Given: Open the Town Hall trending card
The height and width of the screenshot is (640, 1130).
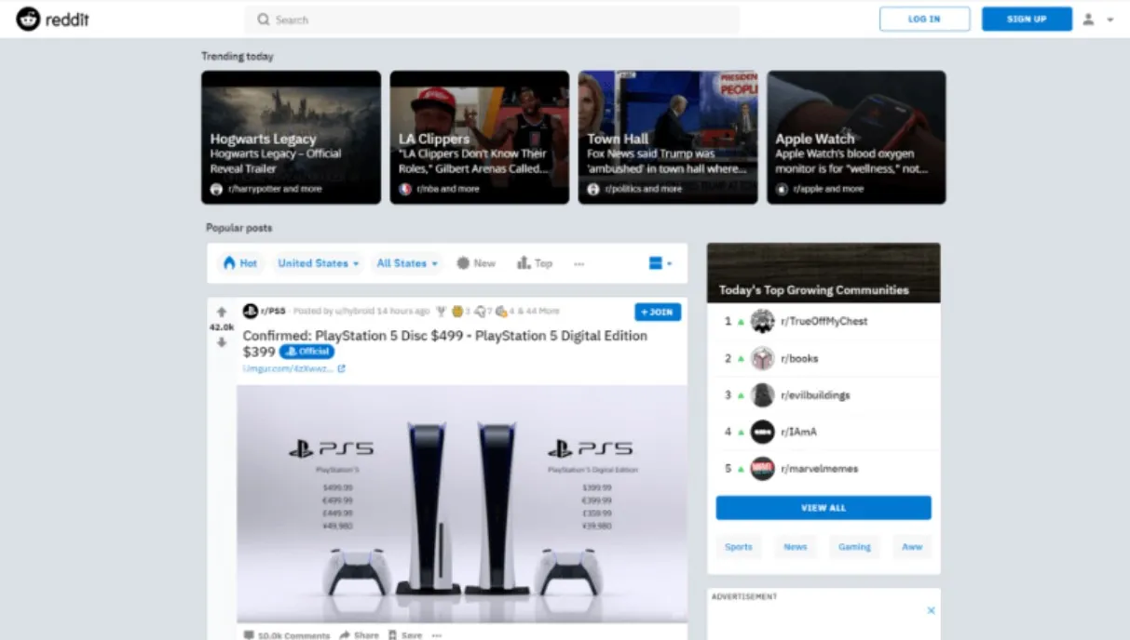Looking at the screenshot, I should [x=668, y=138].
